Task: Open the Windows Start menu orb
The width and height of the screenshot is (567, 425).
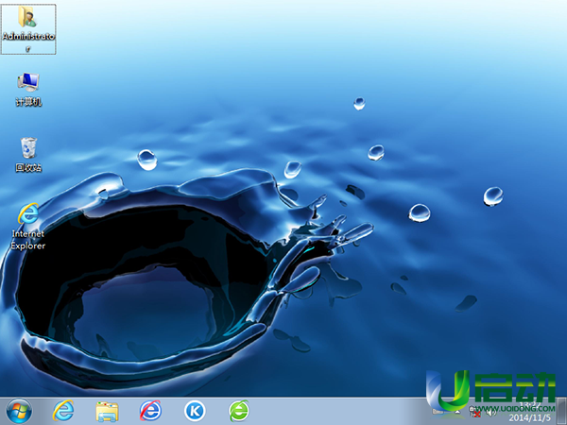Action: click(x=18, y=411)
